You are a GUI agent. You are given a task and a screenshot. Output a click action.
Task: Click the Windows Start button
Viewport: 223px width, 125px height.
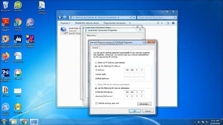tap(4, 122)
